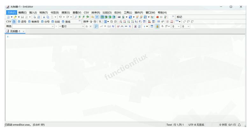Open the dropdown arrow beside Open folder
Image resolution: width=251 pixels, height=133 pixels.
pos(19,17)
